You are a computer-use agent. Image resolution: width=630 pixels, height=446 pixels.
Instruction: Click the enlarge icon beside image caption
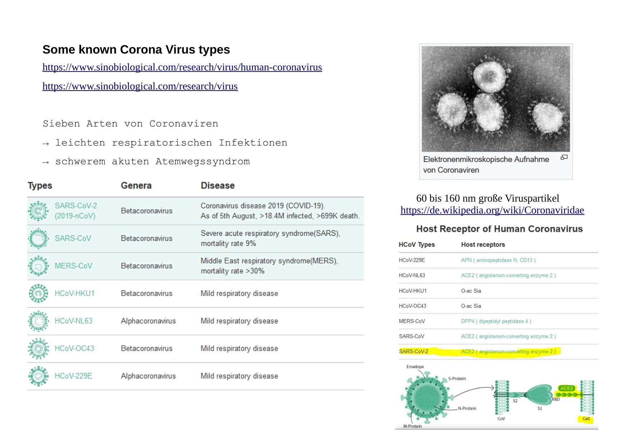coord(564,157)
